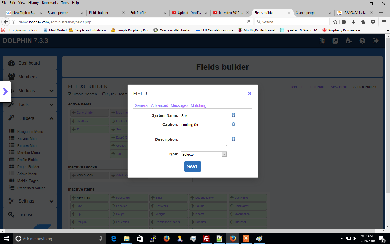390x244 pixels.
Task: Expand the Settings sidebar section
Action: 51,201
